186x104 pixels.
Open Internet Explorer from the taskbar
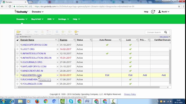12,101
